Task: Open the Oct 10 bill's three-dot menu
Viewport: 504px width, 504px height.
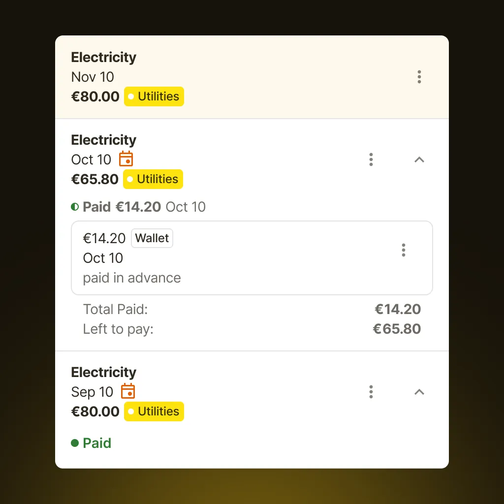Action: pos(371,159)
